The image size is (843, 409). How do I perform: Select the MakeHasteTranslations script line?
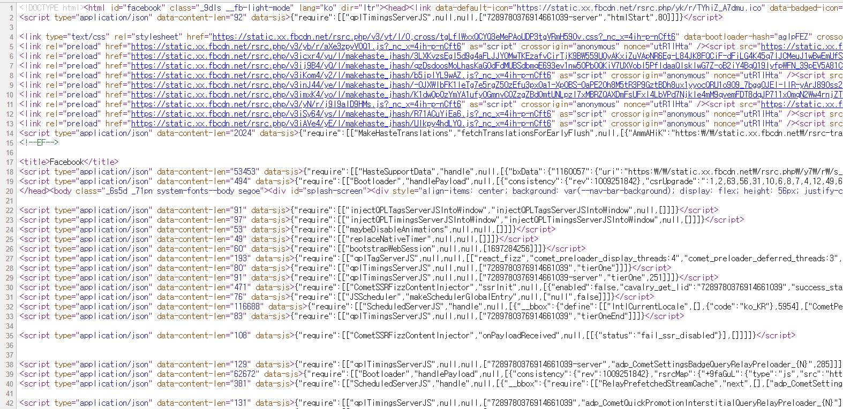coord(431,133)
